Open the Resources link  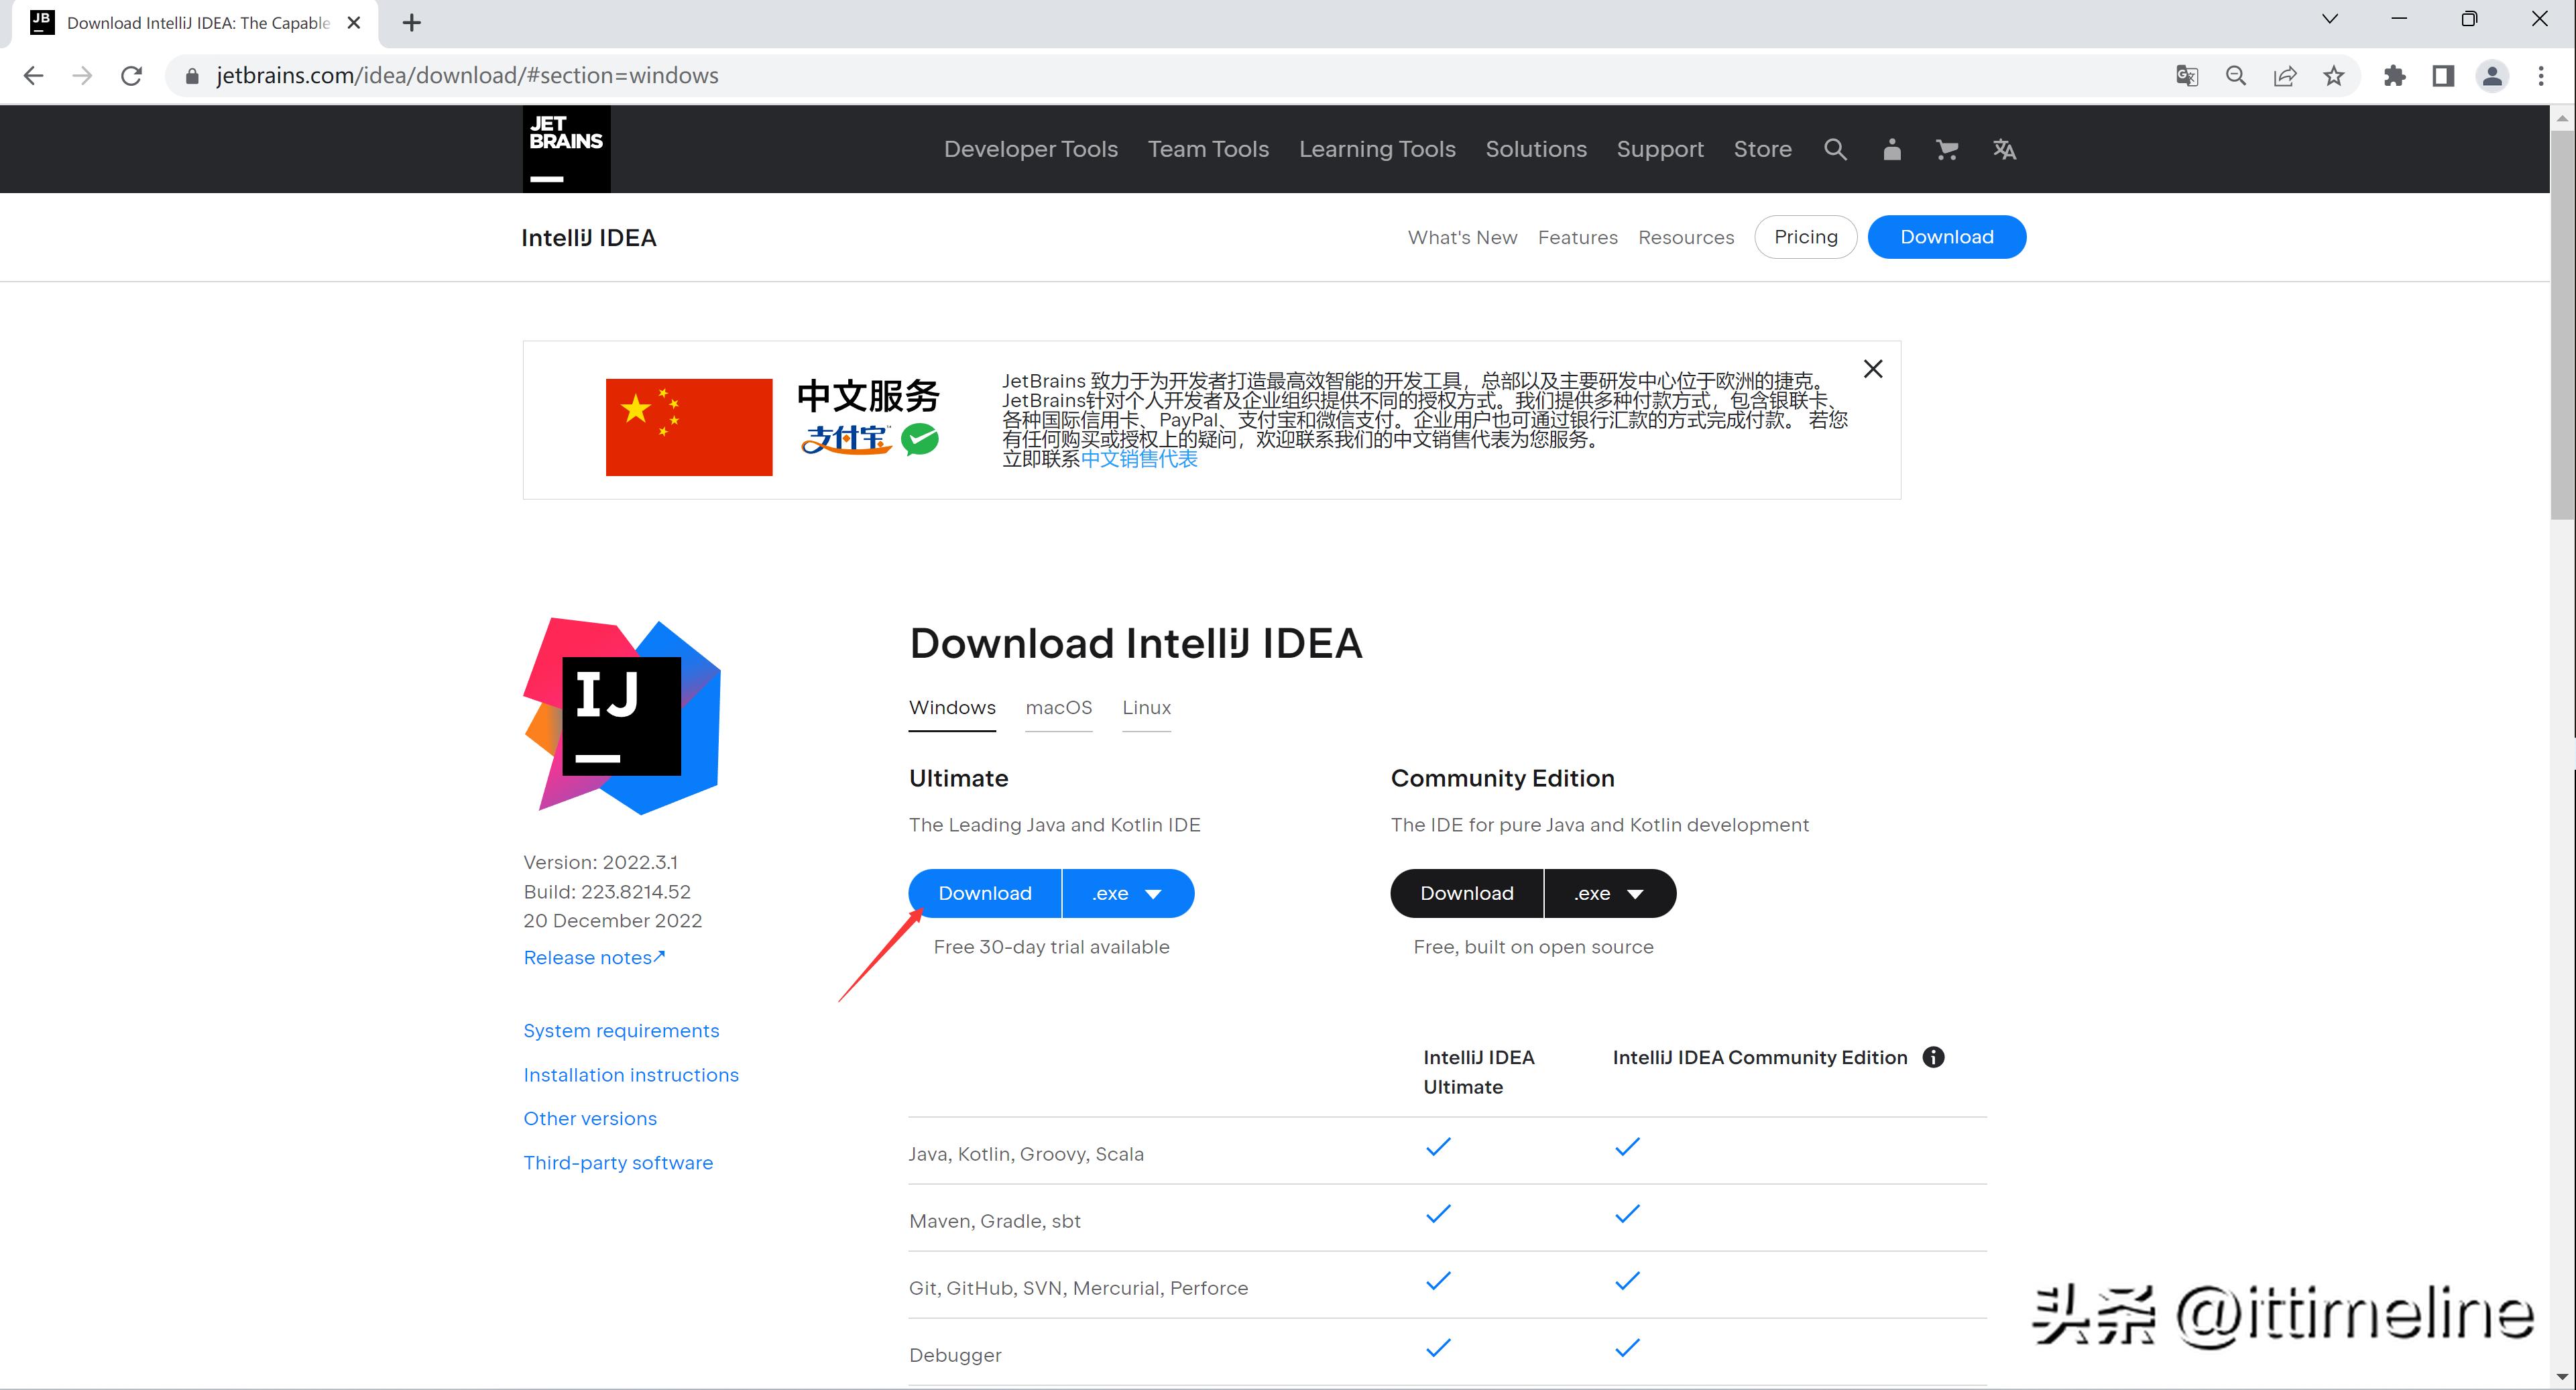(x=1686, y=238)
